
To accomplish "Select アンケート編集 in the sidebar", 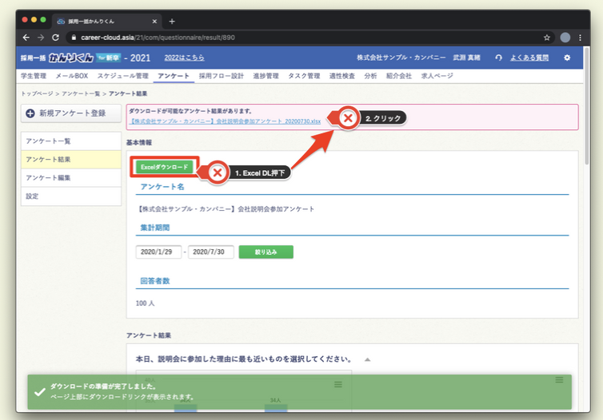I will [x=49, y=177].
